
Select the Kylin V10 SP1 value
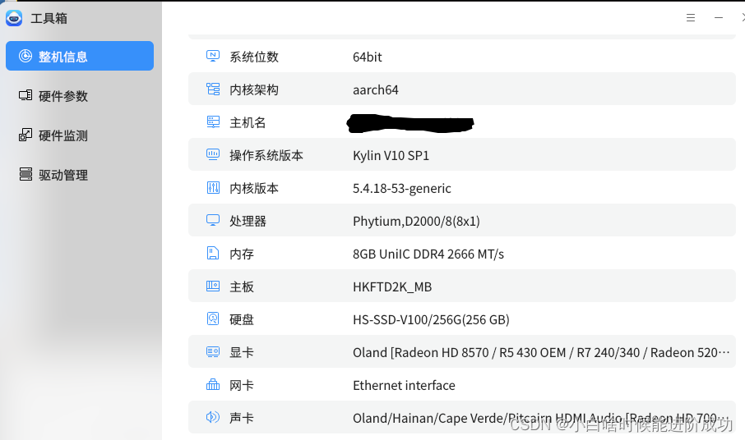[391, 155]
